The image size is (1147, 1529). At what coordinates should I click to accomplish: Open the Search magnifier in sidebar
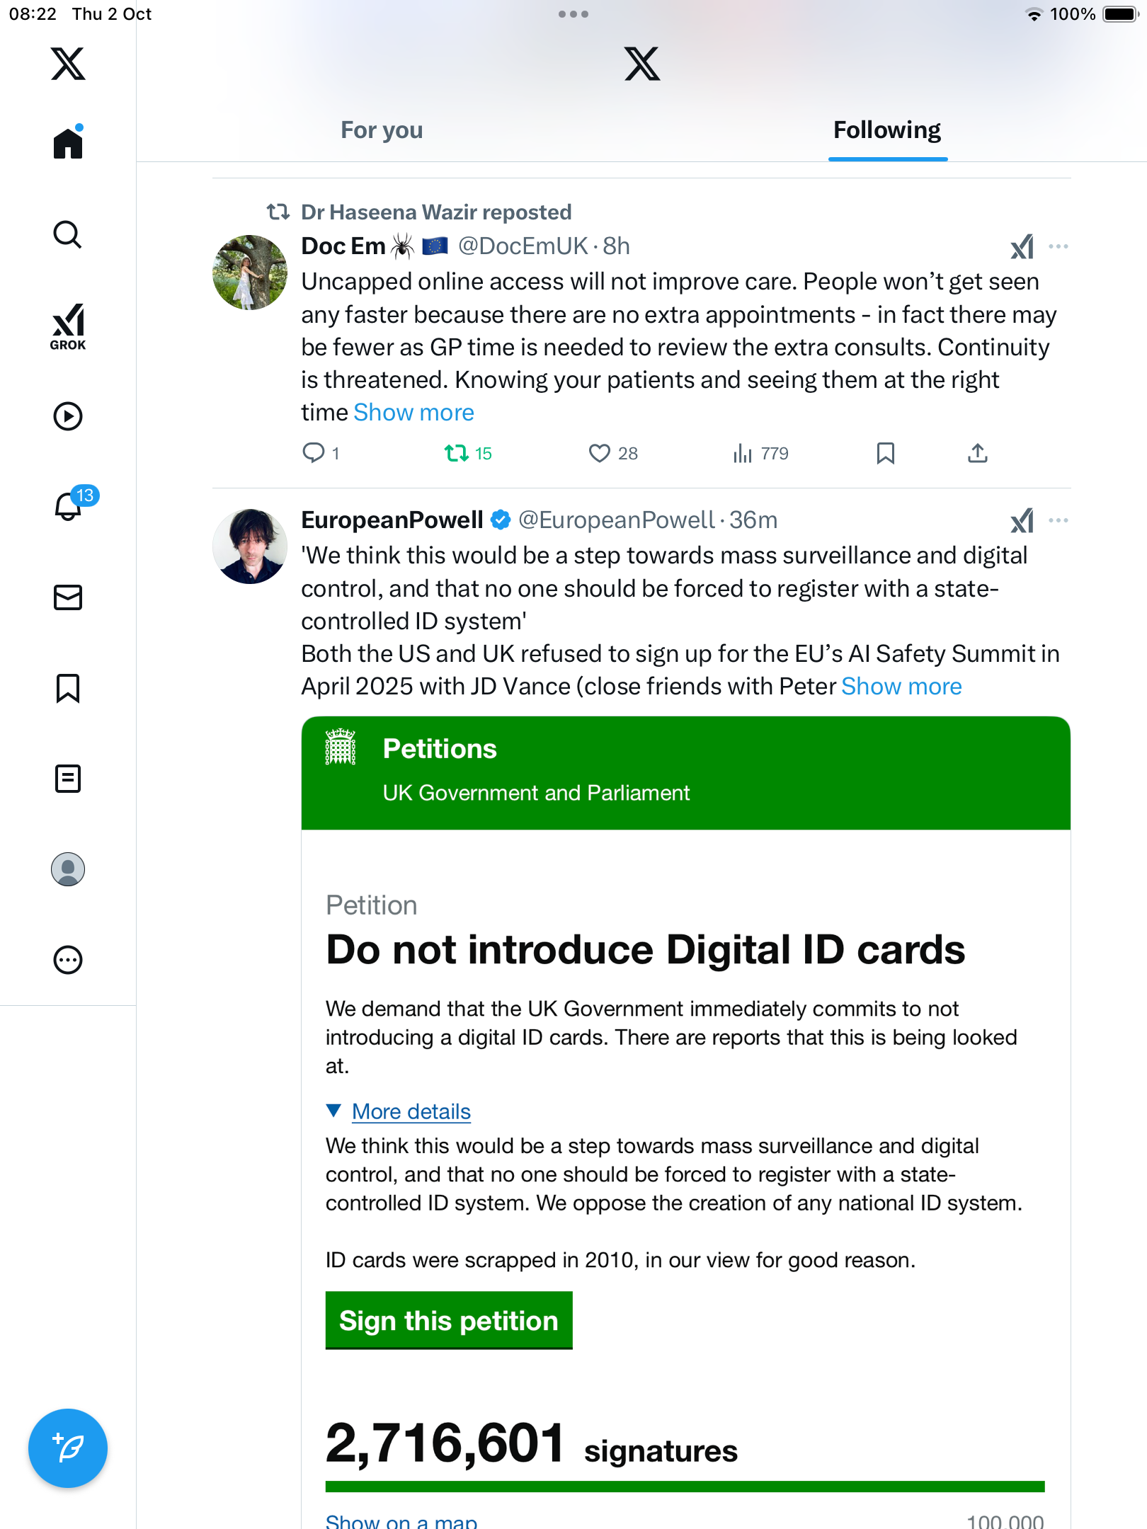coord(68,234)
